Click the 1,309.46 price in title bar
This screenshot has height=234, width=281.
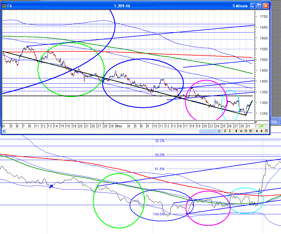coord(122,6)
